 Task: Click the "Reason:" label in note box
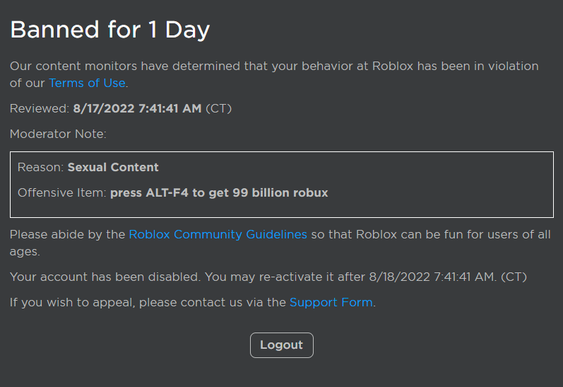[41, 168]
